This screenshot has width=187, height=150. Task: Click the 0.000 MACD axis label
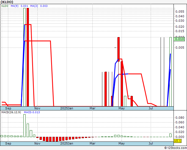click(x=180, y=137)
